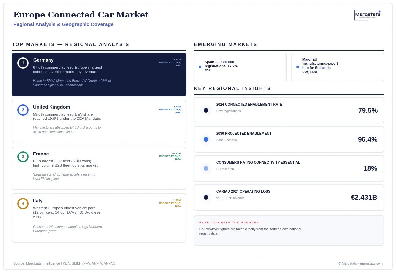Click the dot icon beside Consumers Rating Connectivity
The image size is (396, 273).
(206, 168)
